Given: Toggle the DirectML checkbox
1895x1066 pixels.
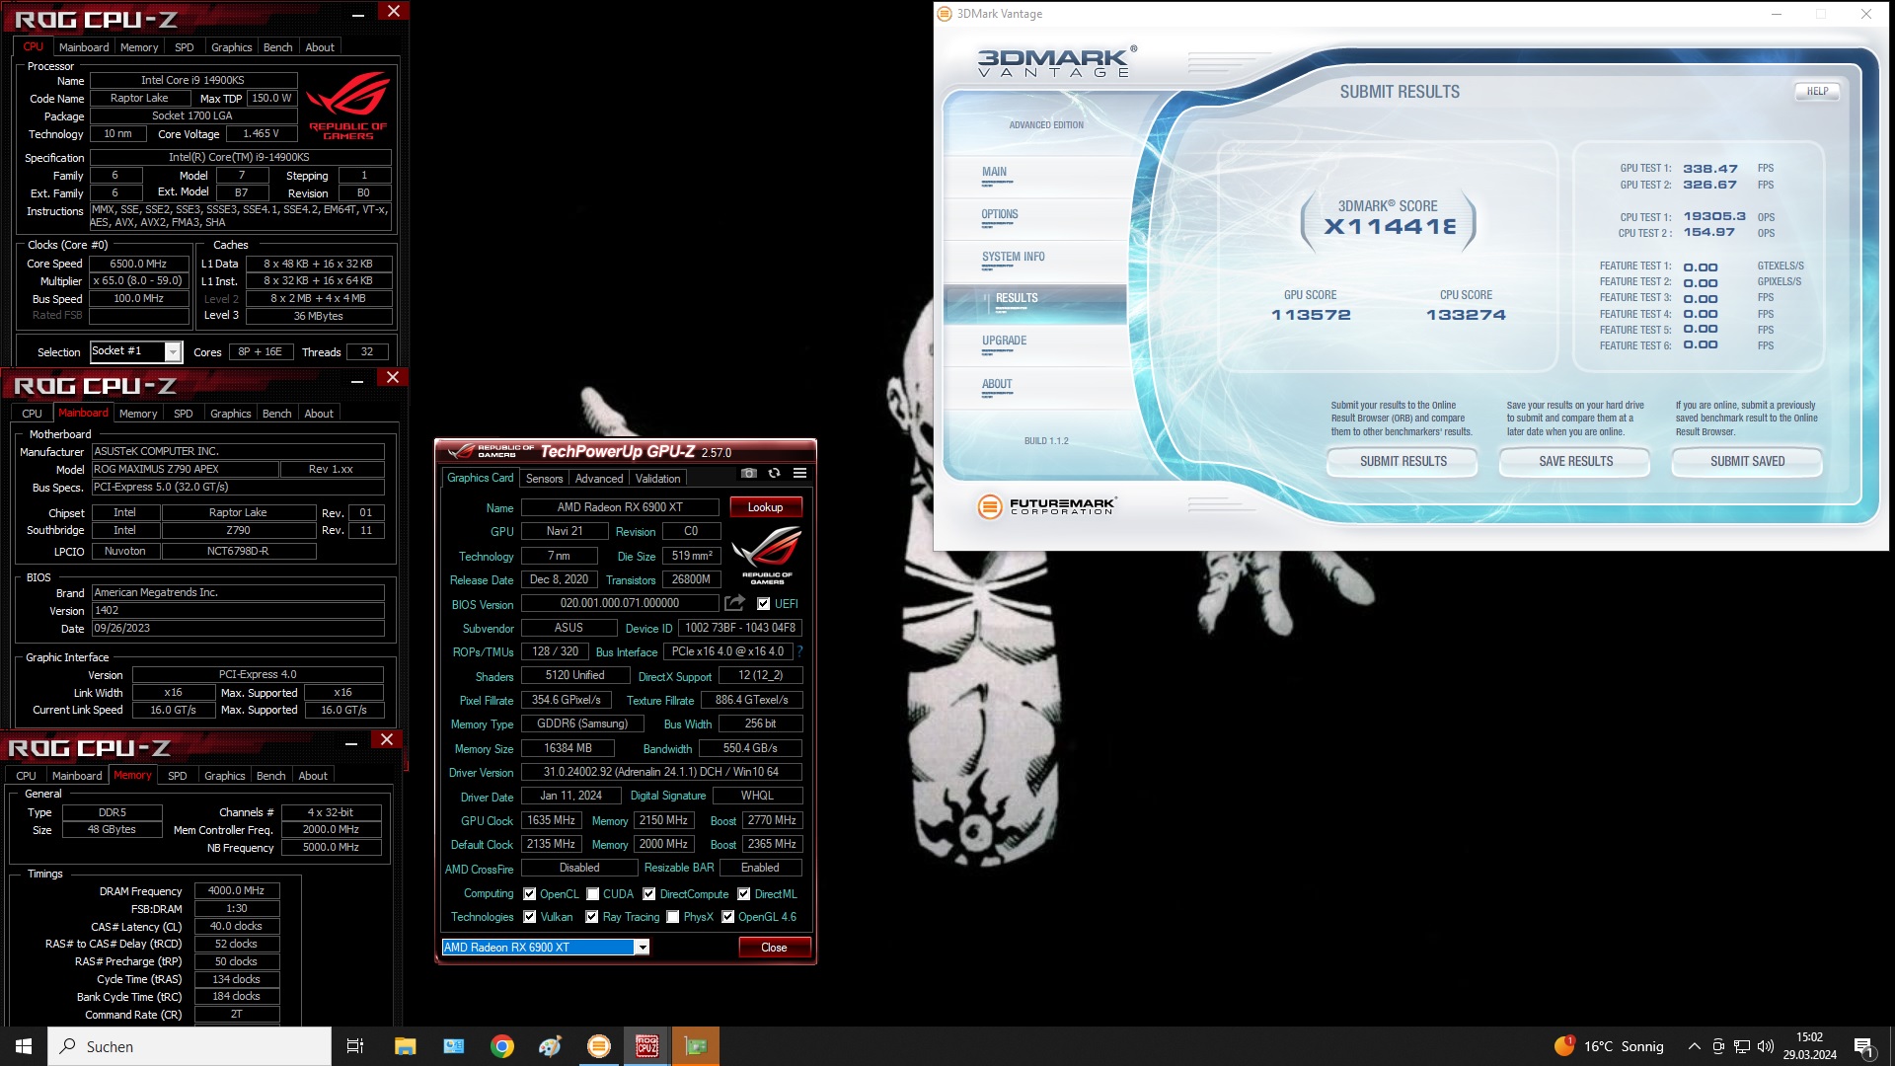Looking at the screenshot, I should click(x=744, y=894).
